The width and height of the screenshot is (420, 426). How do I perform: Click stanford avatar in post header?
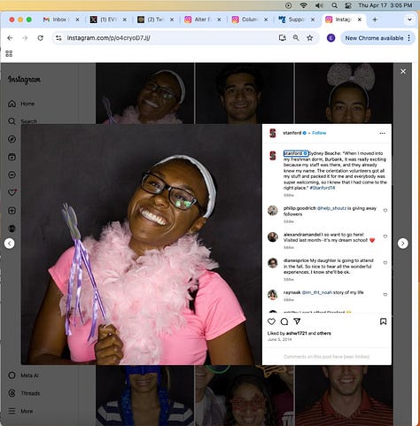273,133
